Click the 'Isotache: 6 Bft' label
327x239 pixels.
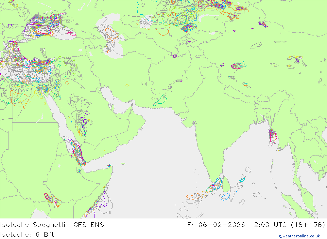(27, 235)
